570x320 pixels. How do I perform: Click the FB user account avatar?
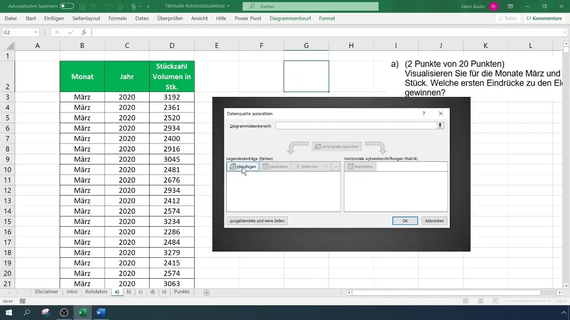(x=493, y=6)
